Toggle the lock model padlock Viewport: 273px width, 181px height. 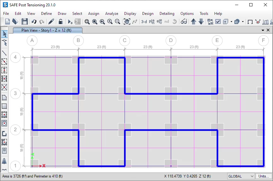pyautogui.click(x=61, y=21)
